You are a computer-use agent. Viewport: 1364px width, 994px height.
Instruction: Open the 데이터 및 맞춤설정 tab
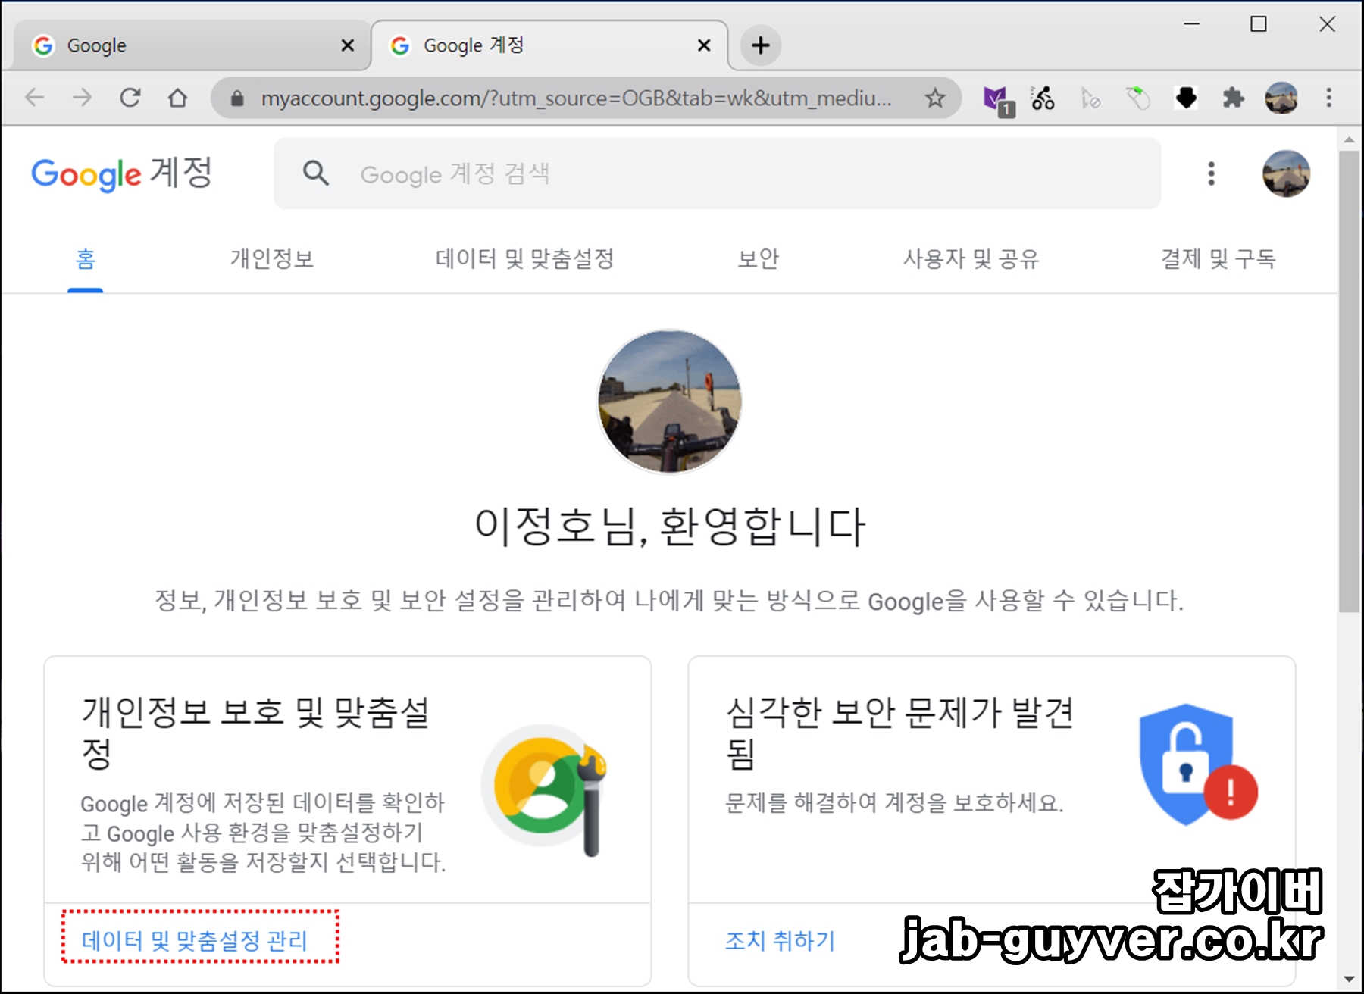pyautogui.click(x=524, y=259)
